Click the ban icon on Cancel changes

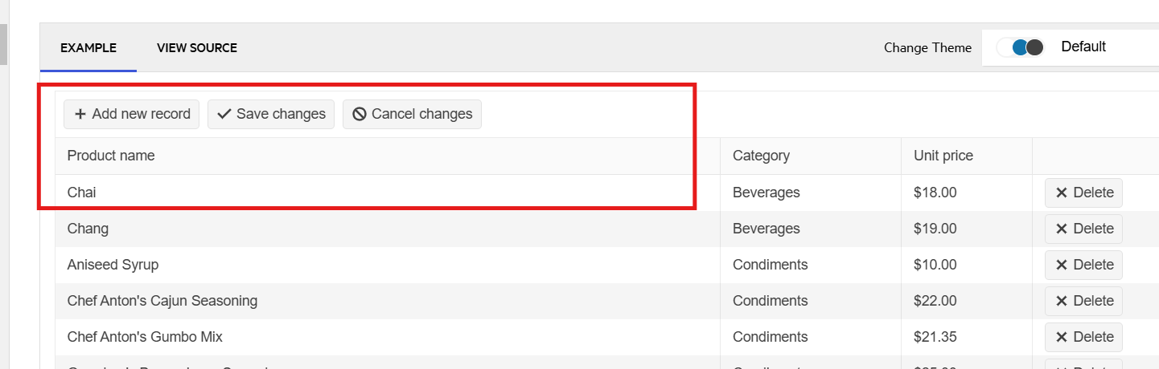pyautogui.click(x=360, y=114)
